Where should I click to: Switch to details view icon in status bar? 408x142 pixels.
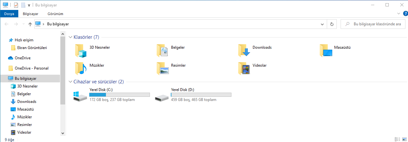point(398,139)
